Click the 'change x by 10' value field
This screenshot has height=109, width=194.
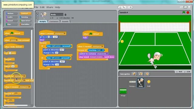[x=57, y=53]
